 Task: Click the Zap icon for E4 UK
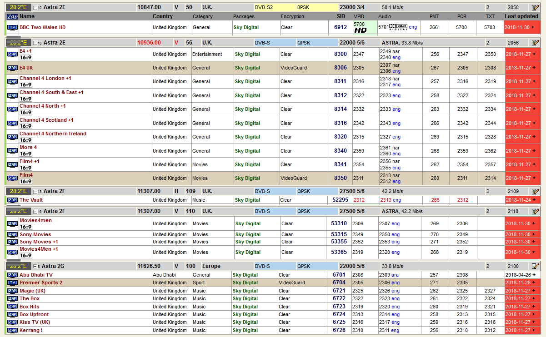[x=12, y=68]
